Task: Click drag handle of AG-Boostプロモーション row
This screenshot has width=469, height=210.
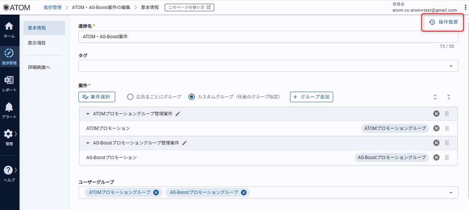Action: point(447,158)
